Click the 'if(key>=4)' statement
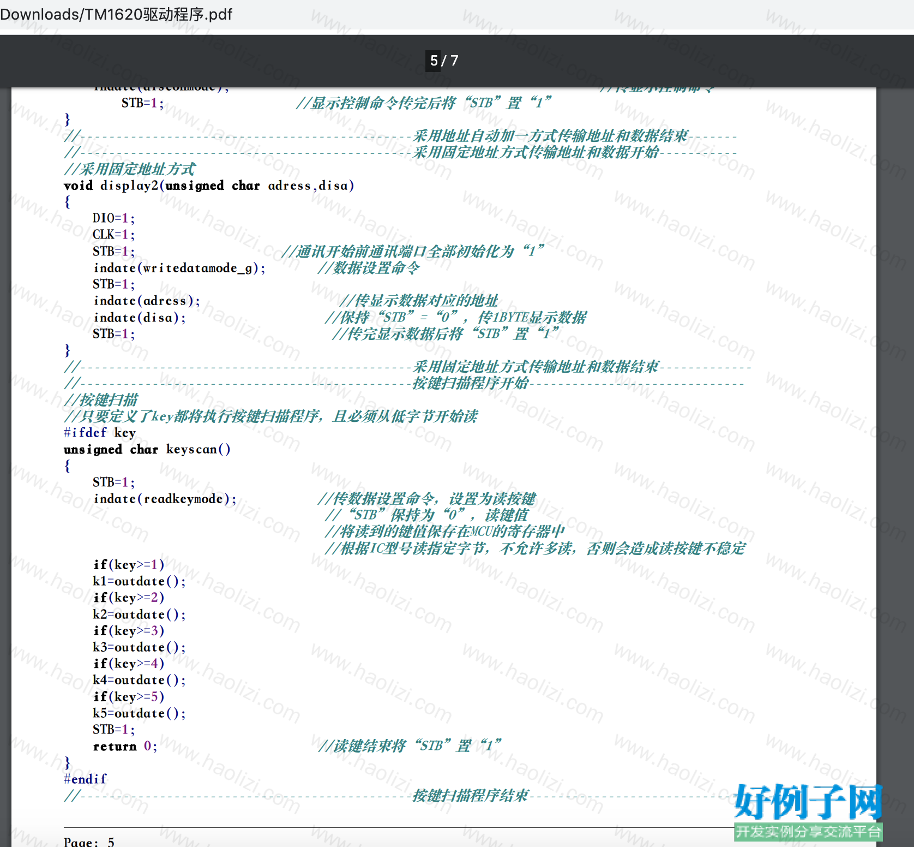Image resolution: width=914 pixels, height=847 pixels. point(129,664)
